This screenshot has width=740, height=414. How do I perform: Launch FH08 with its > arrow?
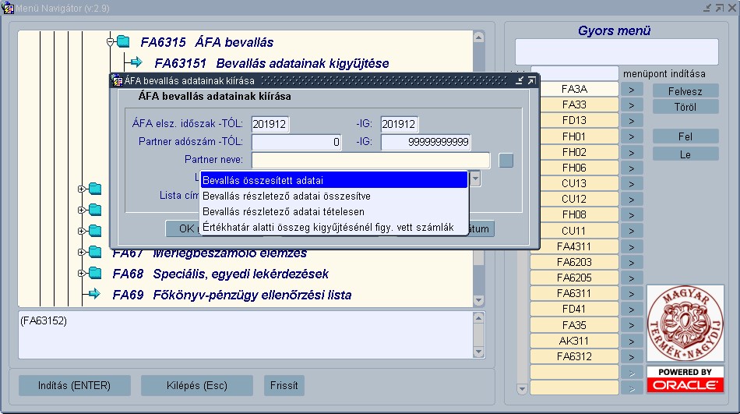[632, 215]
